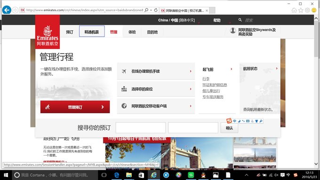
Task: Select the Dubai skyline thumbnail
Action: 255,155
